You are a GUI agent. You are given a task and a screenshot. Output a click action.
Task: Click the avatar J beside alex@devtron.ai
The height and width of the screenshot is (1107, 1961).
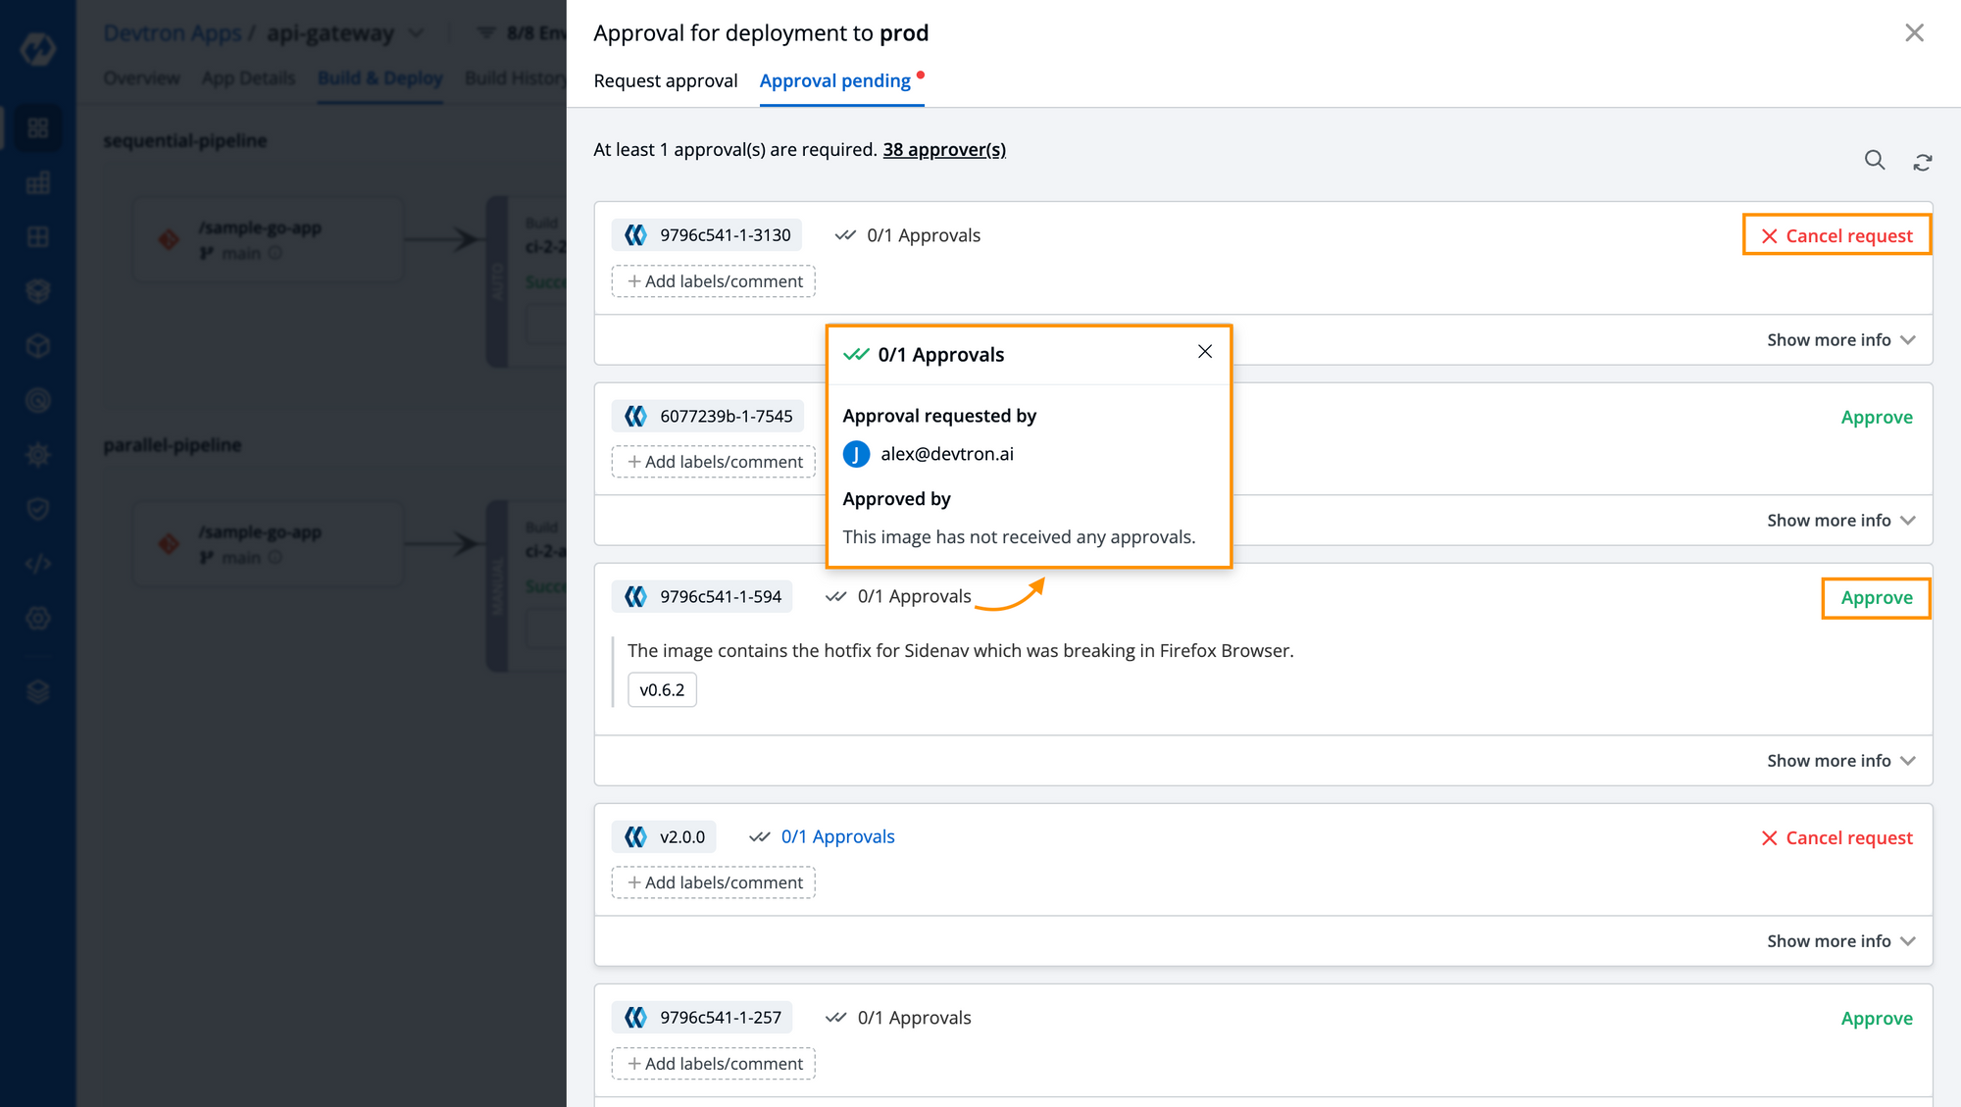(856, 454)
